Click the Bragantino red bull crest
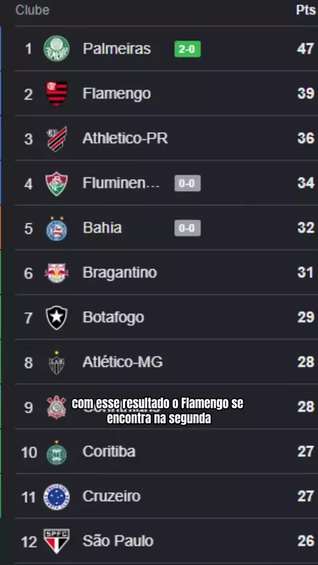Screen dimensions: 318x565 tap(57, 273)
